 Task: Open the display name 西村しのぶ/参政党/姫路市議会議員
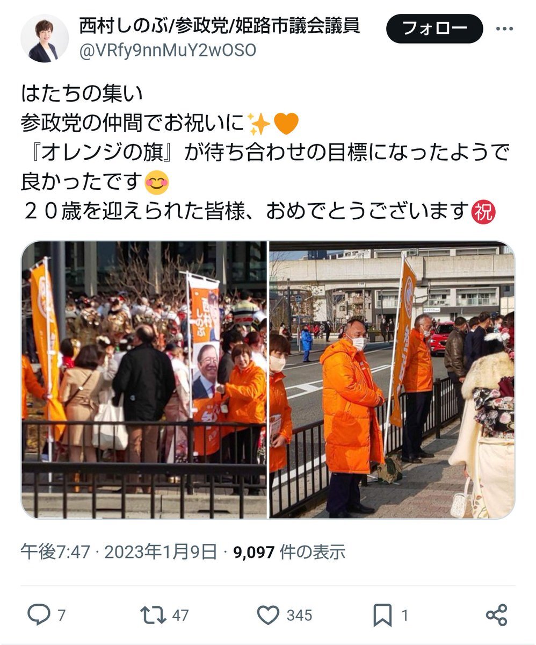pyautogui.click(x=219, y=26)
